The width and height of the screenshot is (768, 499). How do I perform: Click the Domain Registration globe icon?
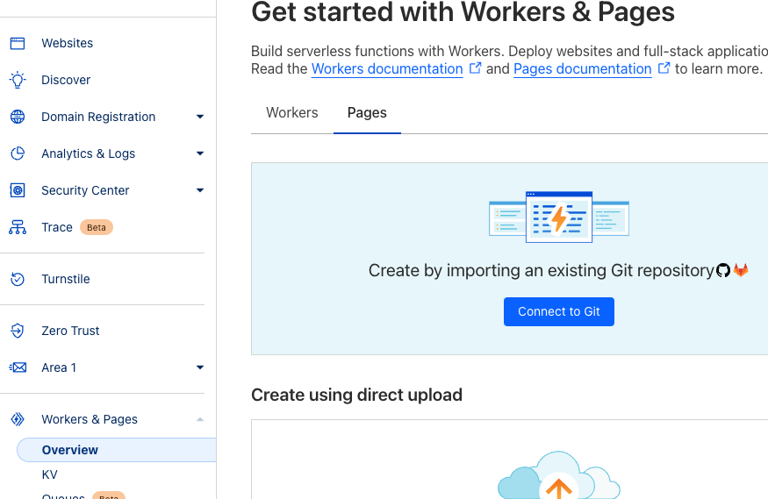pyautogui.click(x=18, y=117)
